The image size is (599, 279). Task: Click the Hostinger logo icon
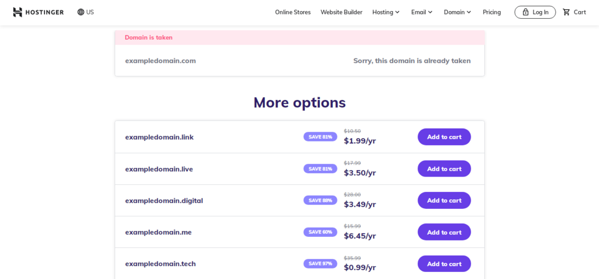(x=18, y=12)
